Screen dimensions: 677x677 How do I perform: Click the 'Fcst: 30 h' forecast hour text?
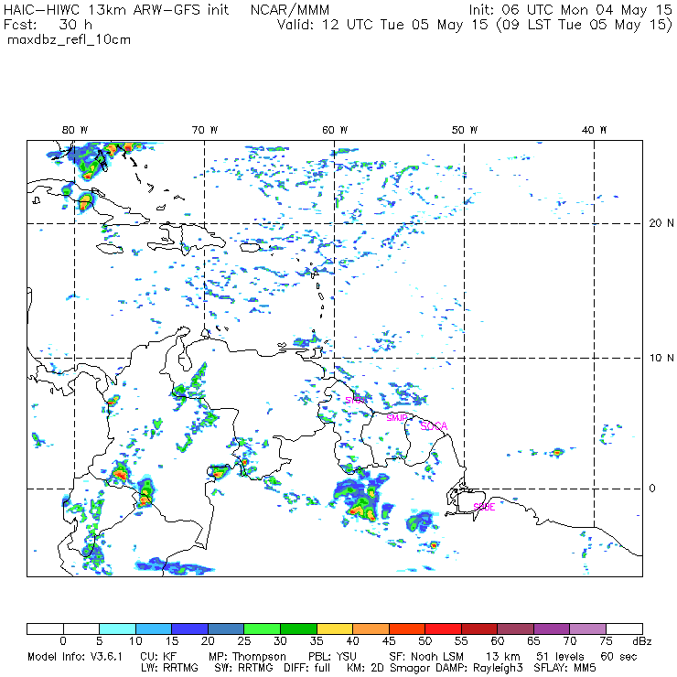pos(48,25)
